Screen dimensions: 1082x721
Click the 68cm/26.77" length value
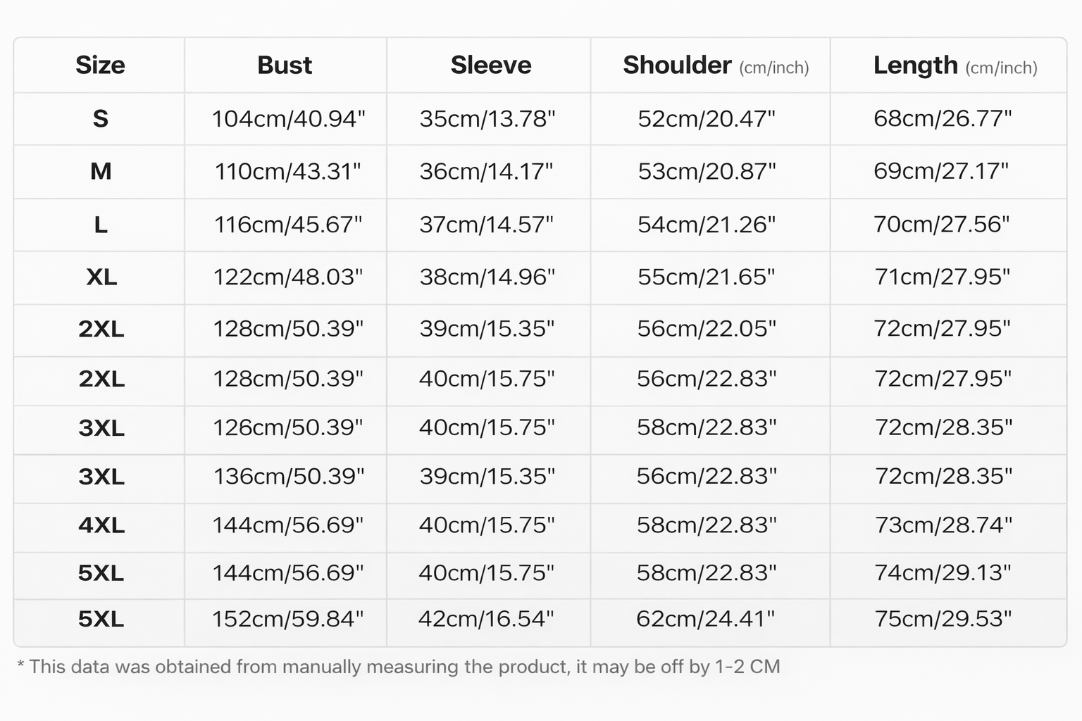(943, 119)
